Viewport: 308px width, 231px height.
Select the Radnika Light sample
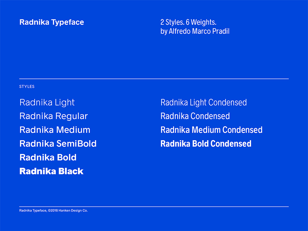(x=47, y=103)
